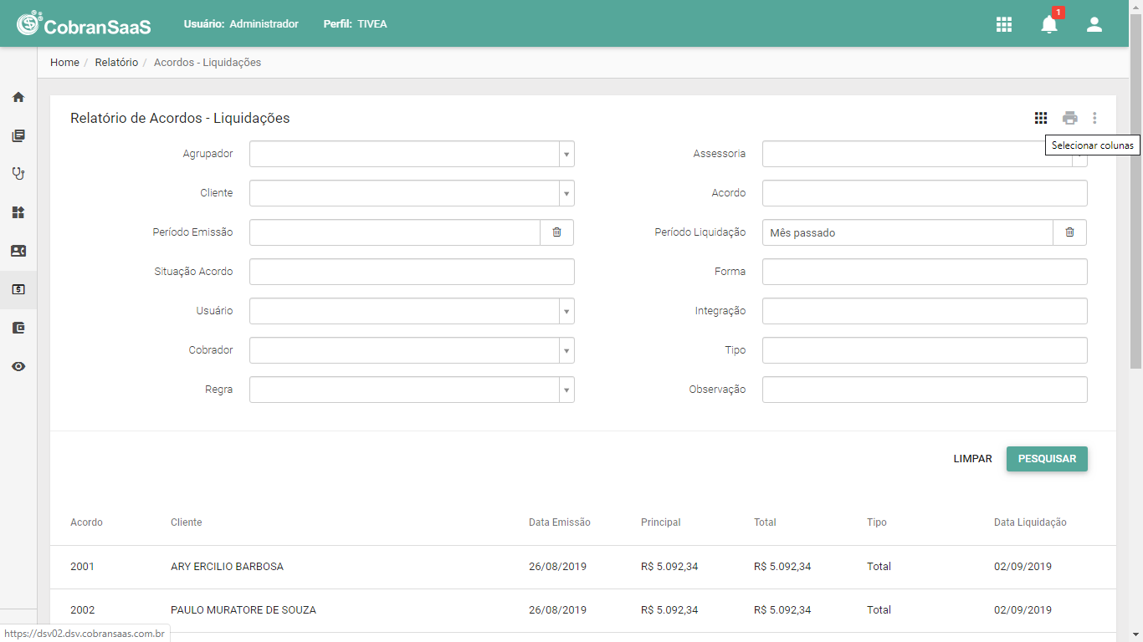This screenshot has width=1143, height=642.
Task: Sort by Principal column header
Action: click(661, 522)
